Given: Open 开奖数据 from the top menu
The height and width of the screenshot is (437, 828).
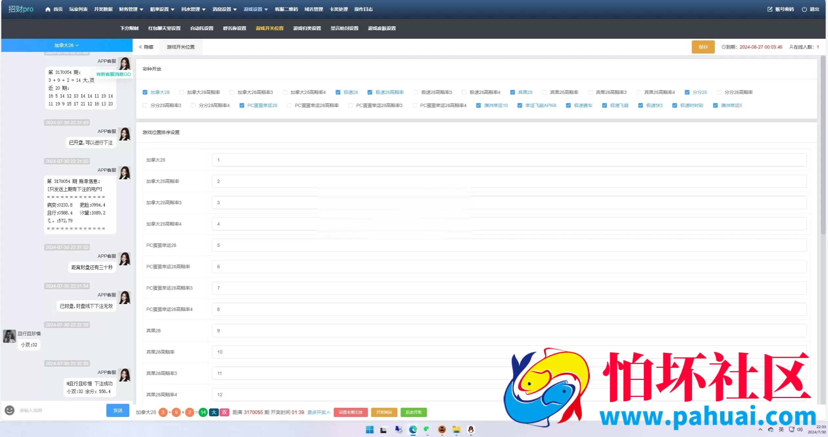Looking at the screenshot, I should [103, 9].
